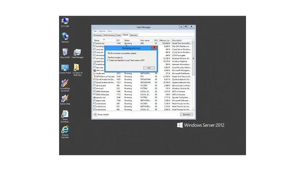Select the smss.exe process name
The width and height of the screenshot is (305, 171).
(100, 88)
